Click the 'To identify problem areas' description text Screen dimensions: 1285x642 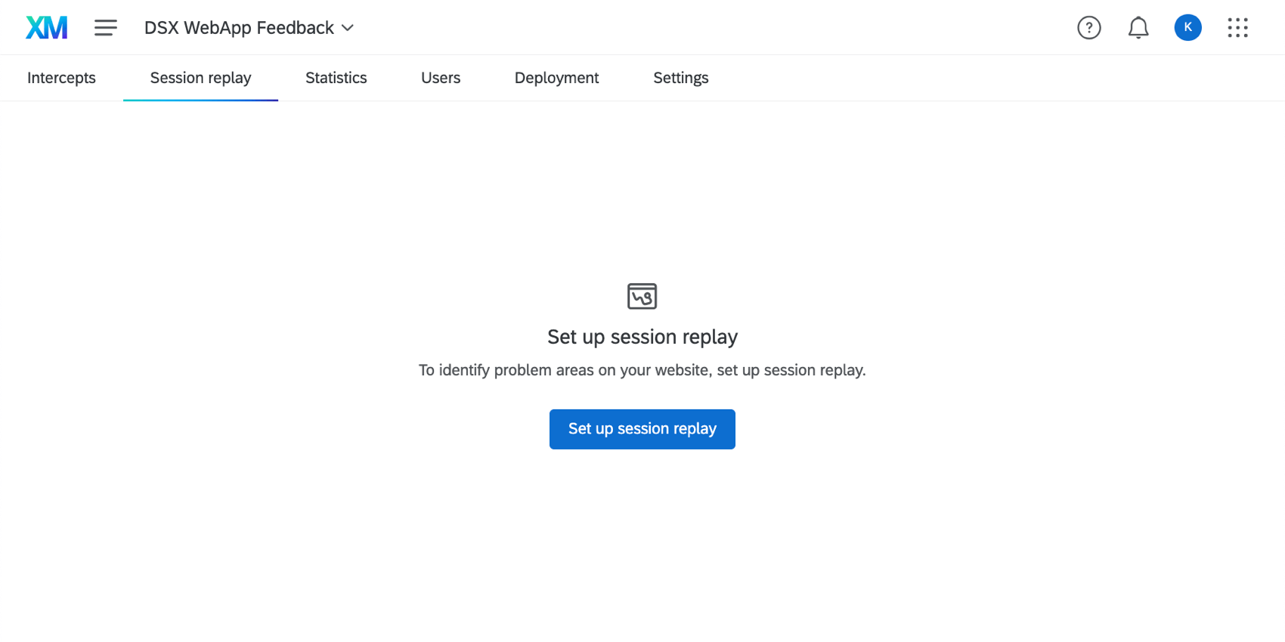point(642,370)
